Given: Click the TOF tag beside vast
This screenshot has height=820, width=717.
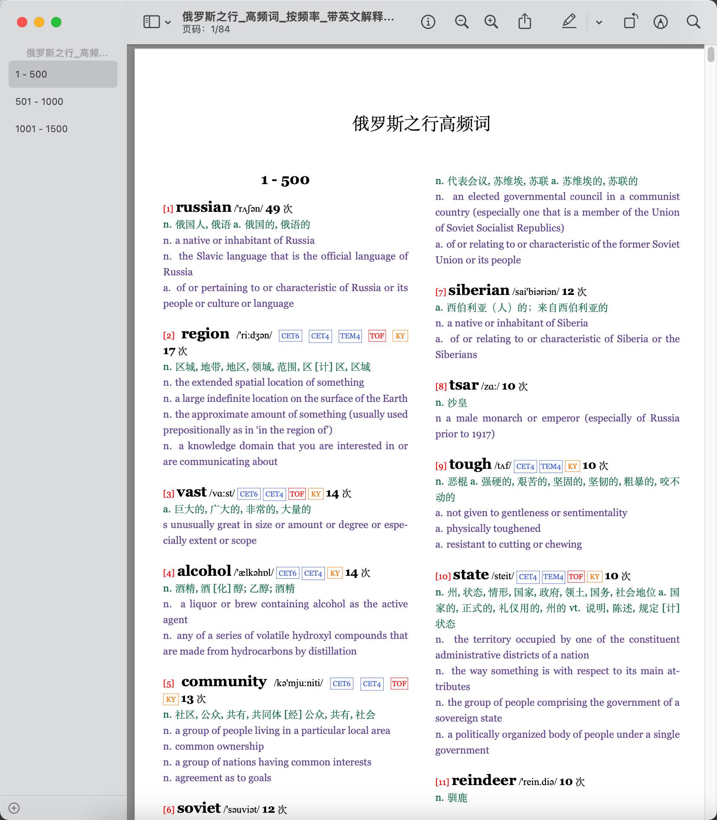Looking at the screenshot, I should tap(297, 494).
